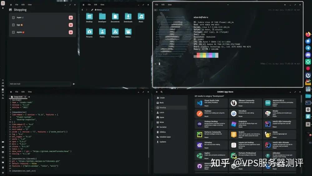Open the Postman app card
Screen dimensions: 312x176
[x=211, y=113]
